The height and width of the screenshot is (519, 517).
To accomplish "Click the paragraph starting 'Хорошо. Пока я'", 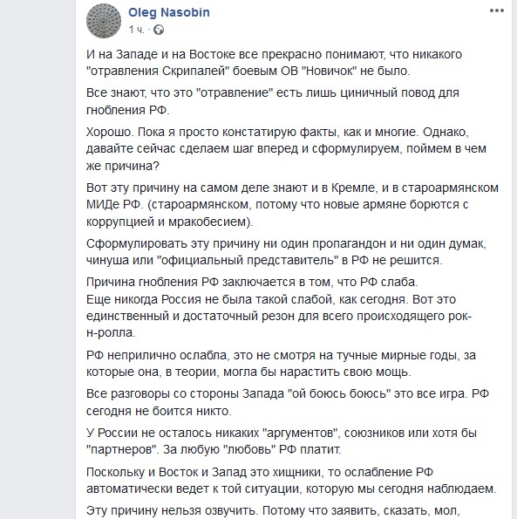I will (x=286, y=148).
